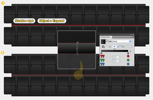The image size is (153, 100).
Task: Select the right black gradient stop
Action: (x=128, y=53)
